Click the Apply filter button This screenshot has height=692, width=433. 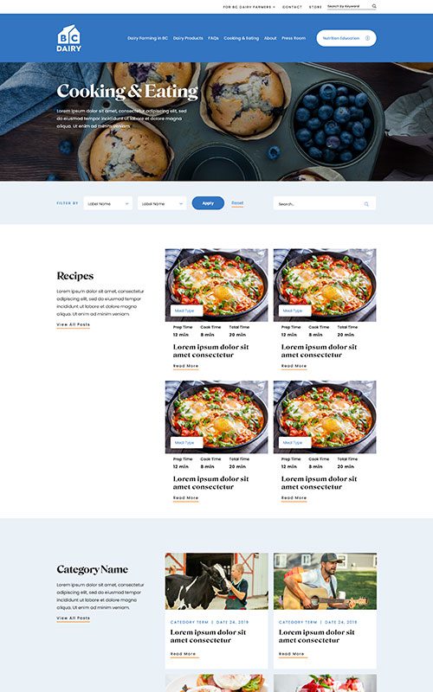point(208,203)
